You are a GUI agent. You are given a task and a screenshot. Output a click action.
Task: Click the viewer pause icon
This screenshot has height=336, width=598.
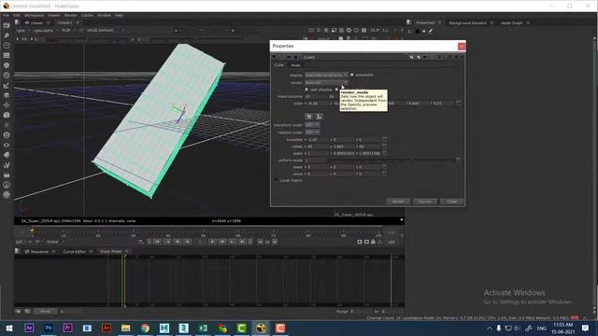[363, 30]
